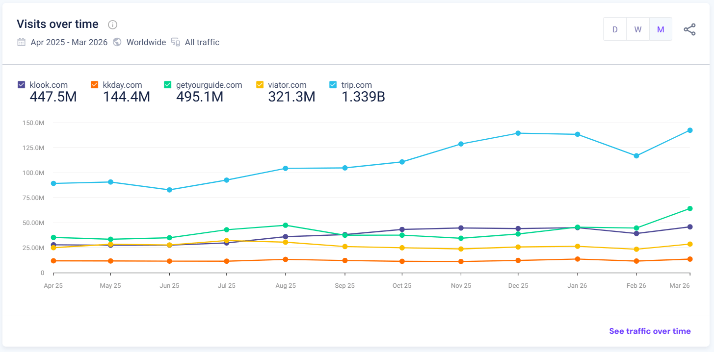Click kkday.com data point for Jan 26
This screenshot has height=352, width=714.
(x=578, y=259)
